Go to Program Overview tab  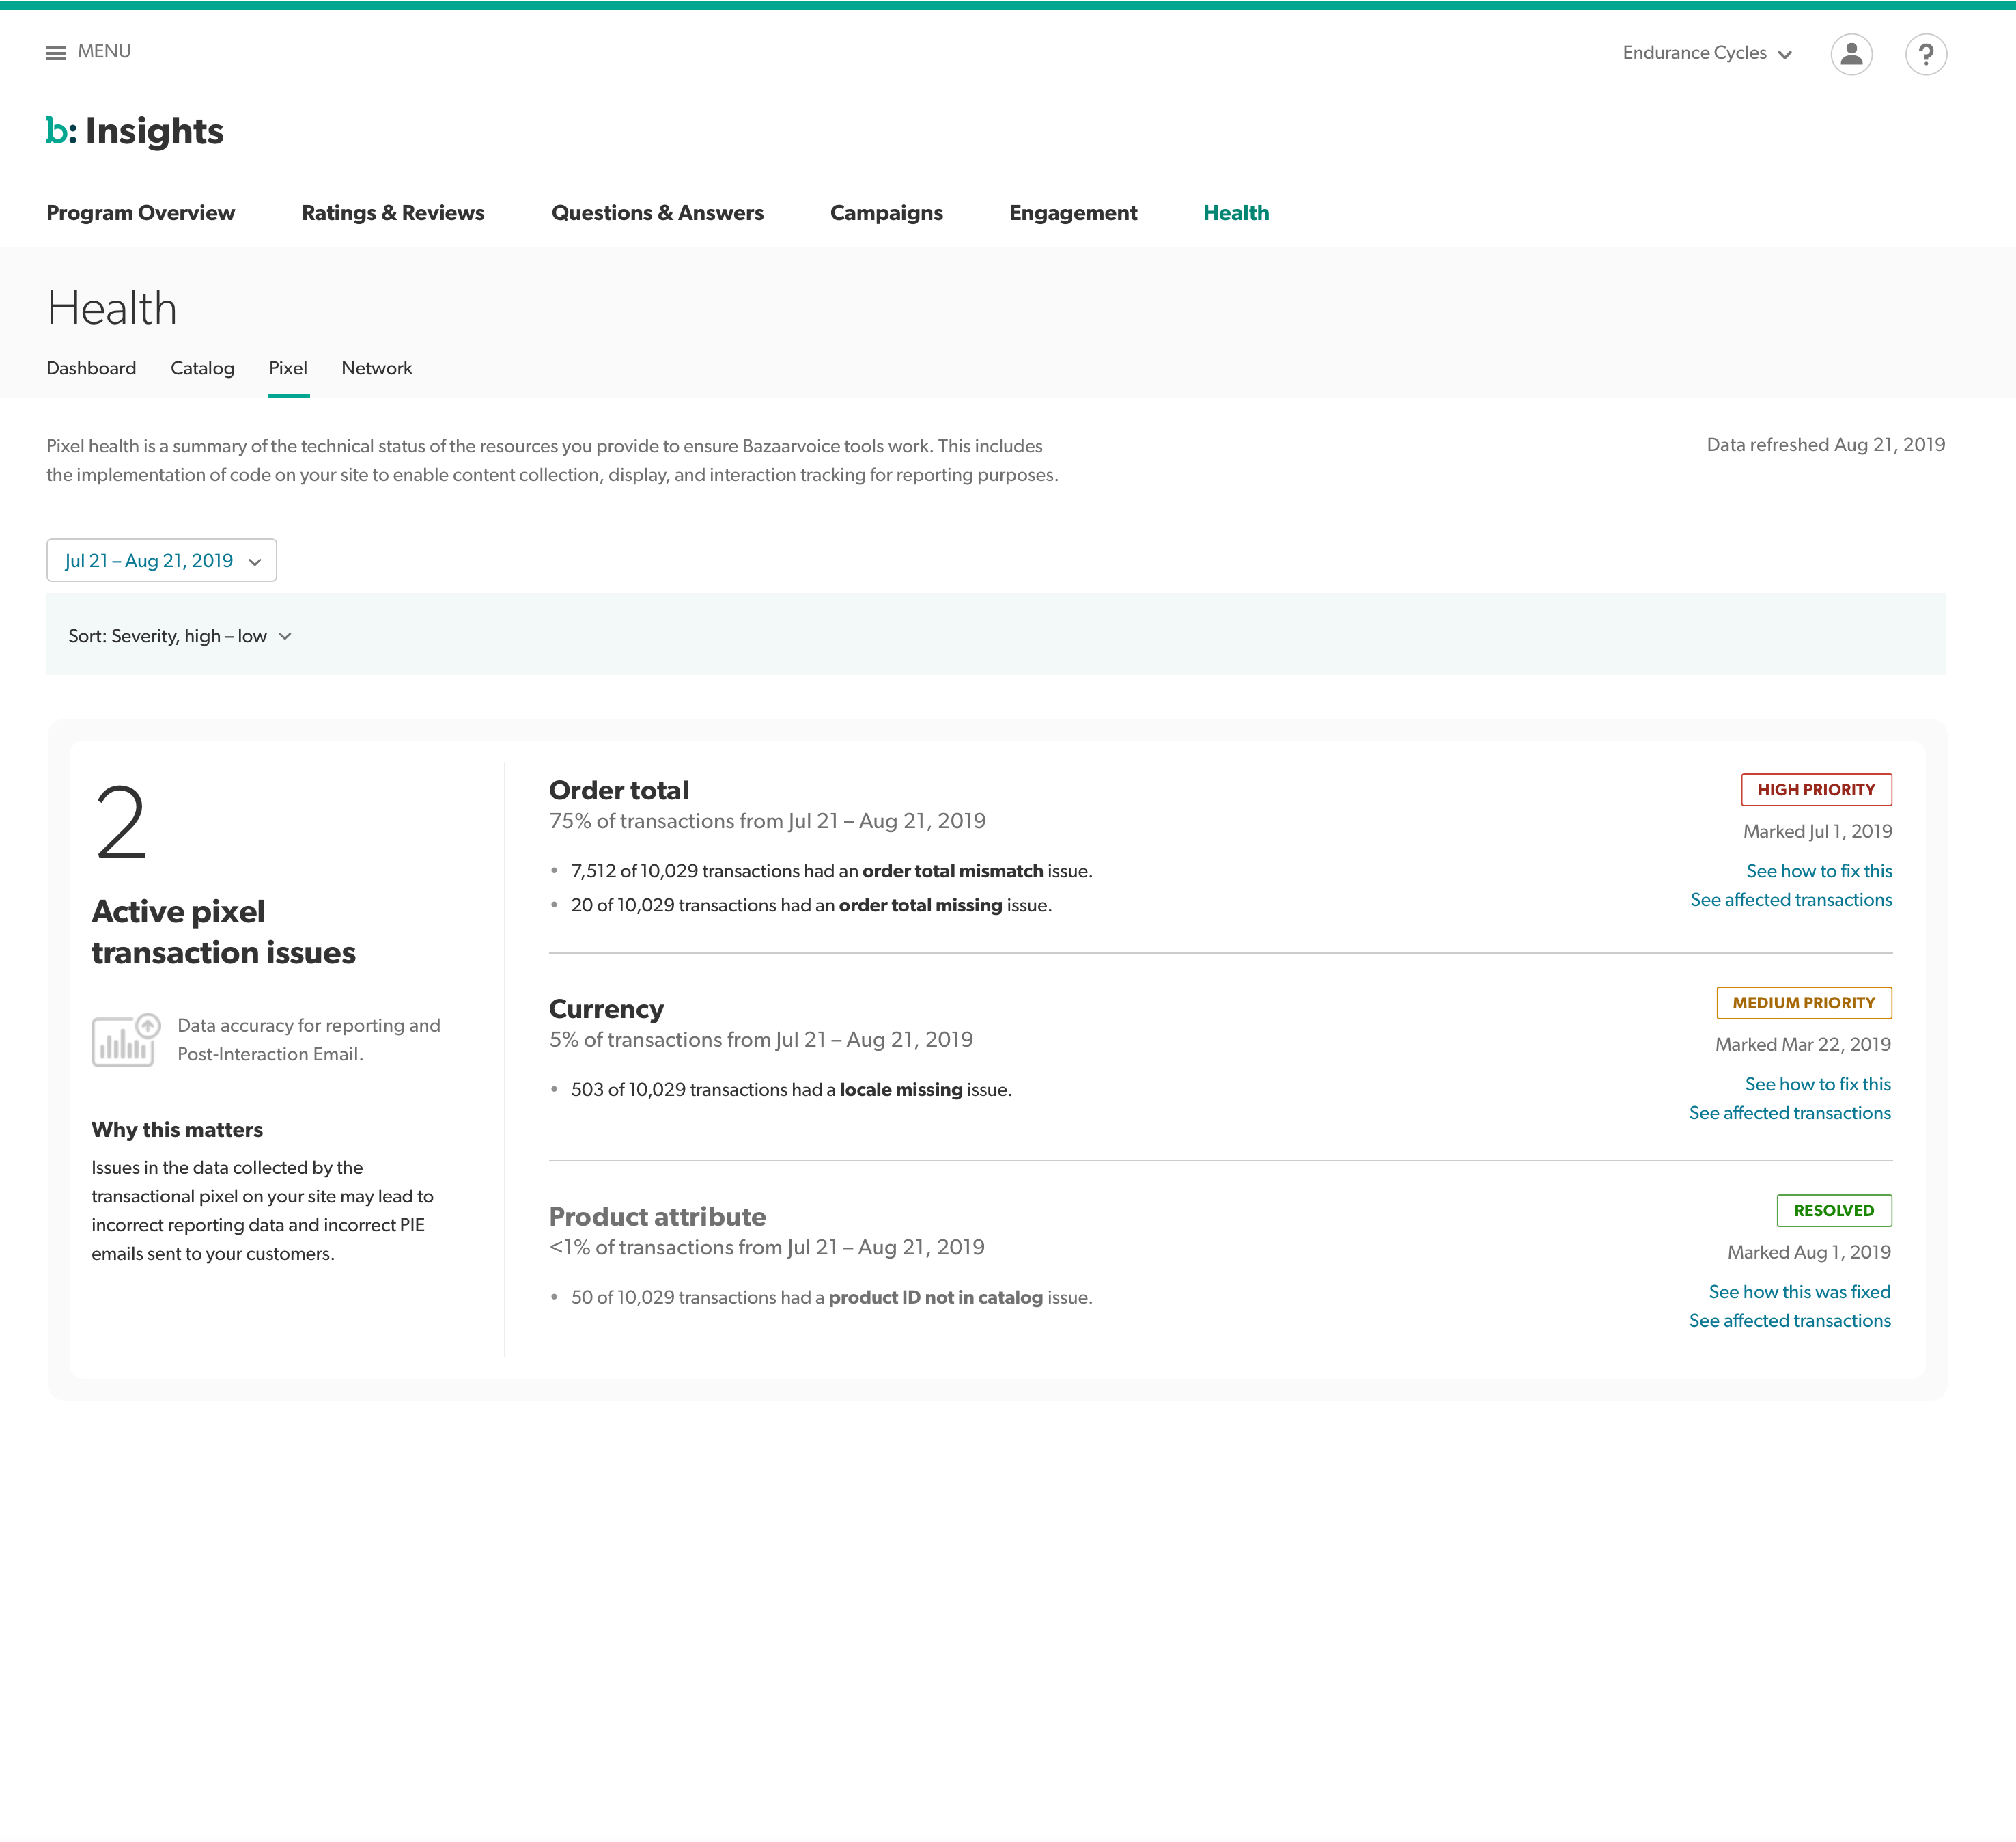[x=140, y=213]
